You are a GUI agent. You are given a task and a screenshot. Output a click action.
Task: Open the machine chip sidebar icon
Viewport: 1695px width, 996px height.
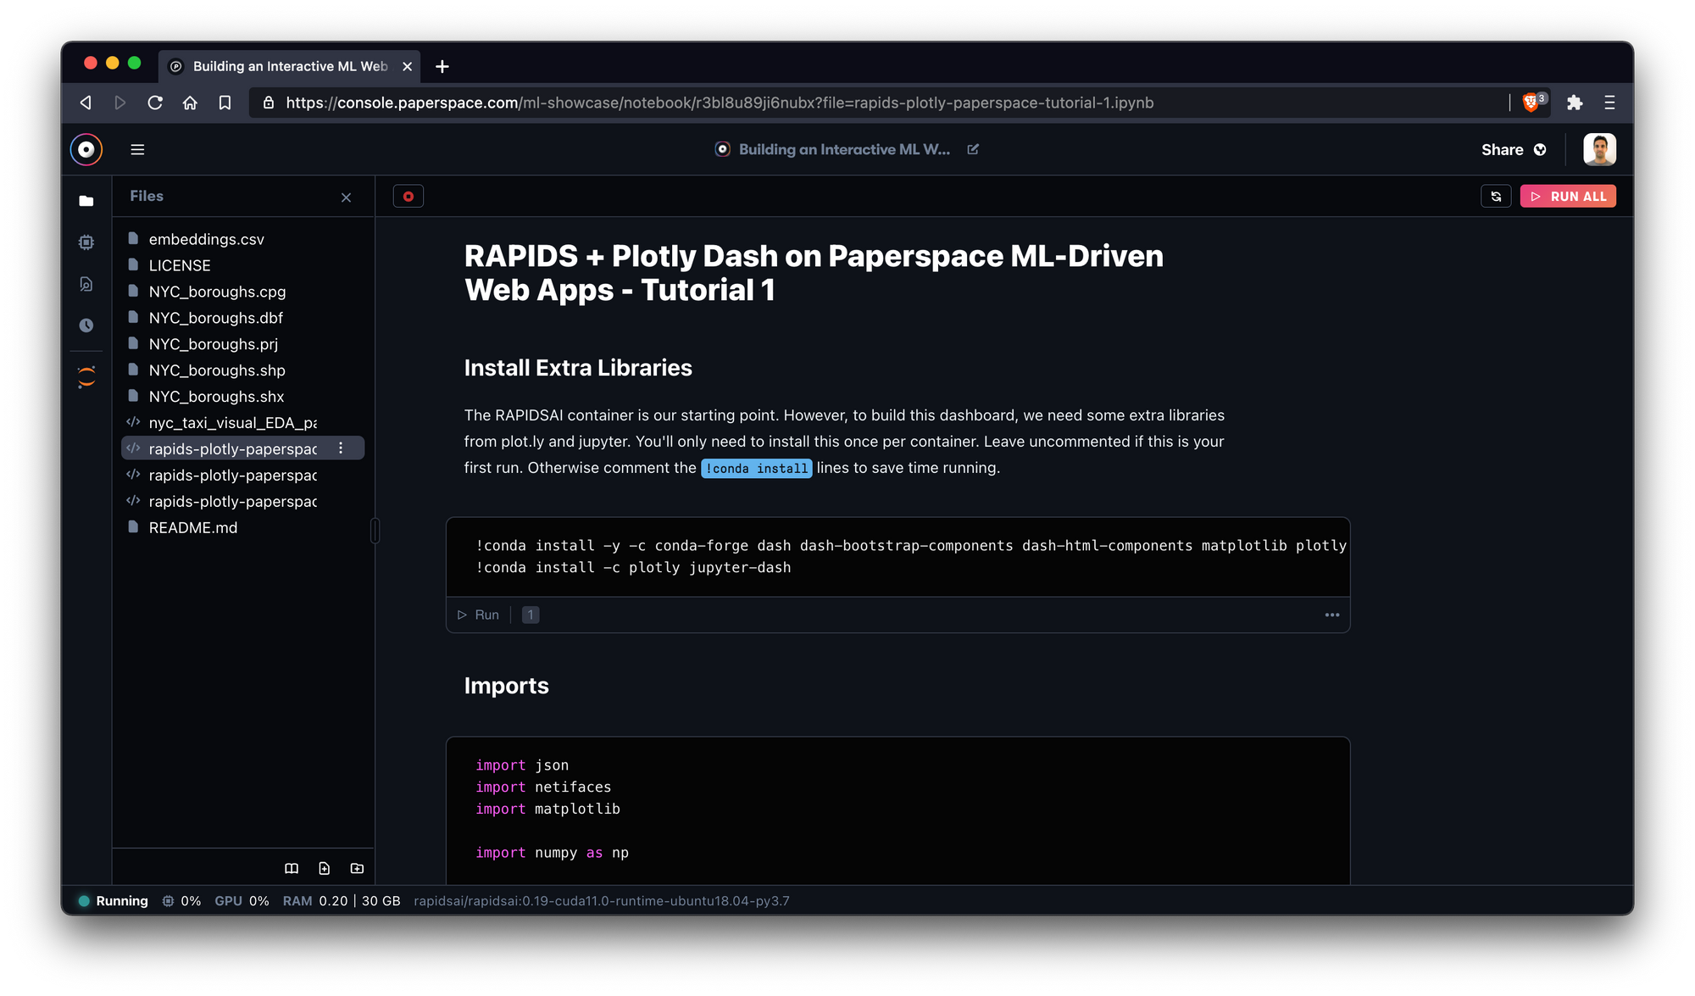[x=86, y=242]
